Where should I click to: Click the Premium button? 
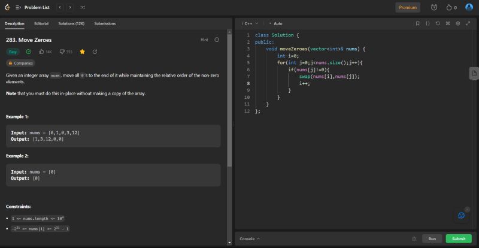click(408, 8)
